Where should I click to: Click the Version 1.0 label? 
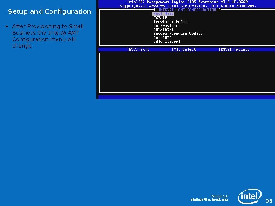[219, 196]
